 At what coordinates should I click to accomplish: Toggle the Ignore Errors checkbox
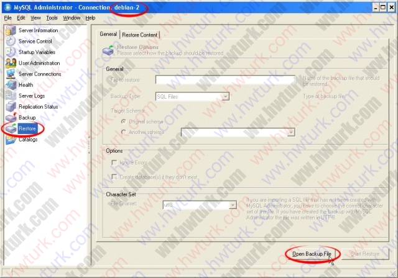pyautogui.click(x=114, y=163)
